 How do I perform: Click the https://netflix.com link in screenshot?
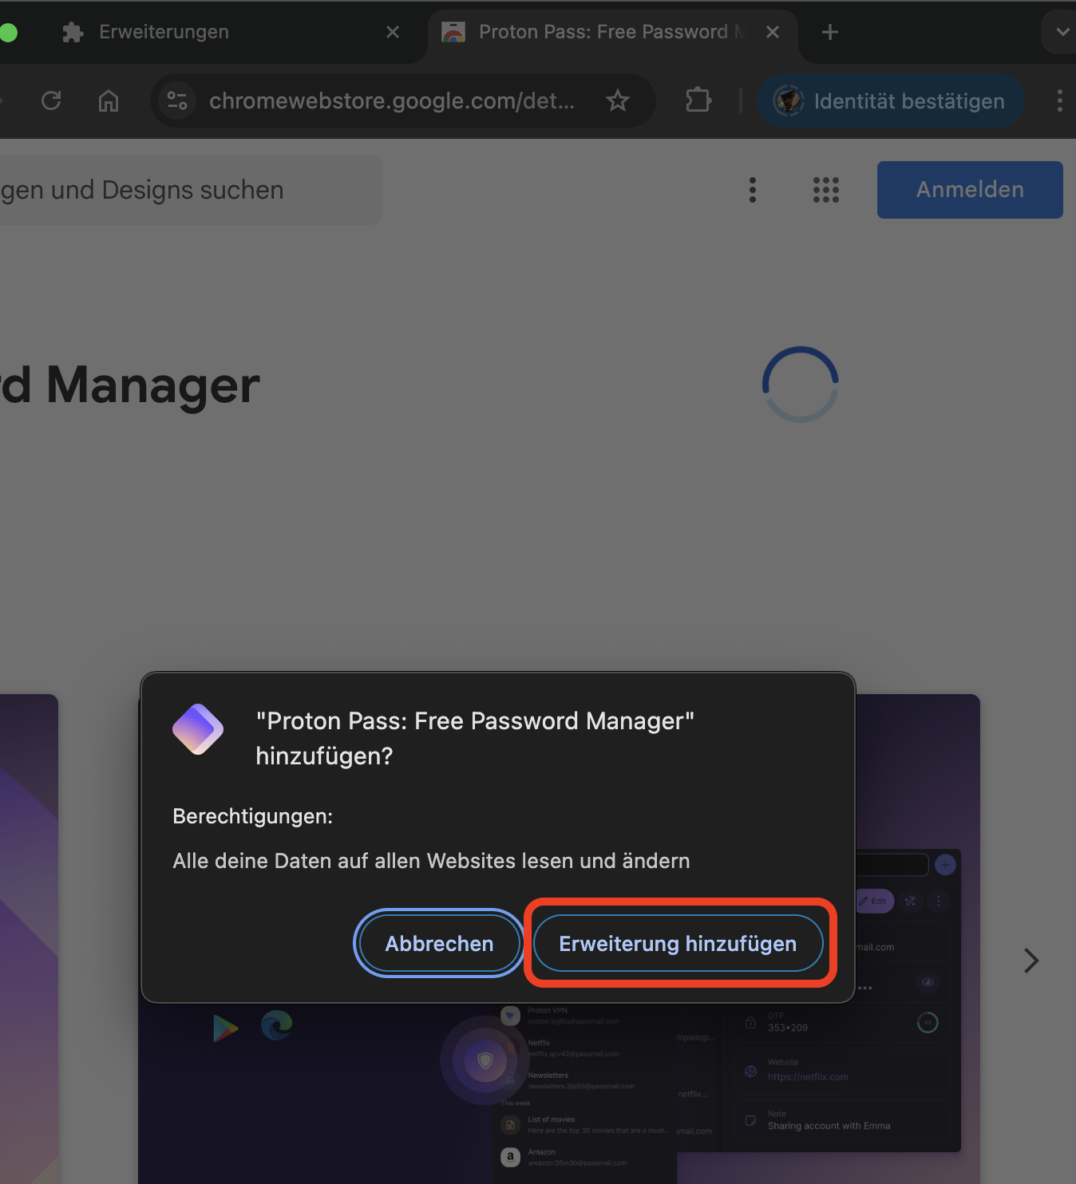[808, 1077]
